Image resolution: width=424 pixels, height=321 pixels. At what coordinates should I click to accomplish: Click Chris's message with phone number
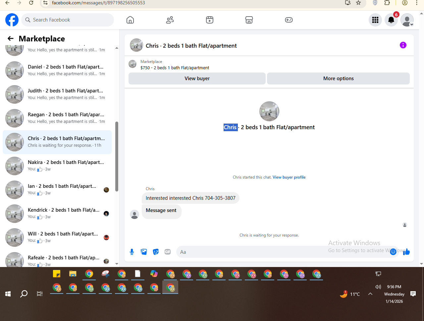(x=190, y=198)
